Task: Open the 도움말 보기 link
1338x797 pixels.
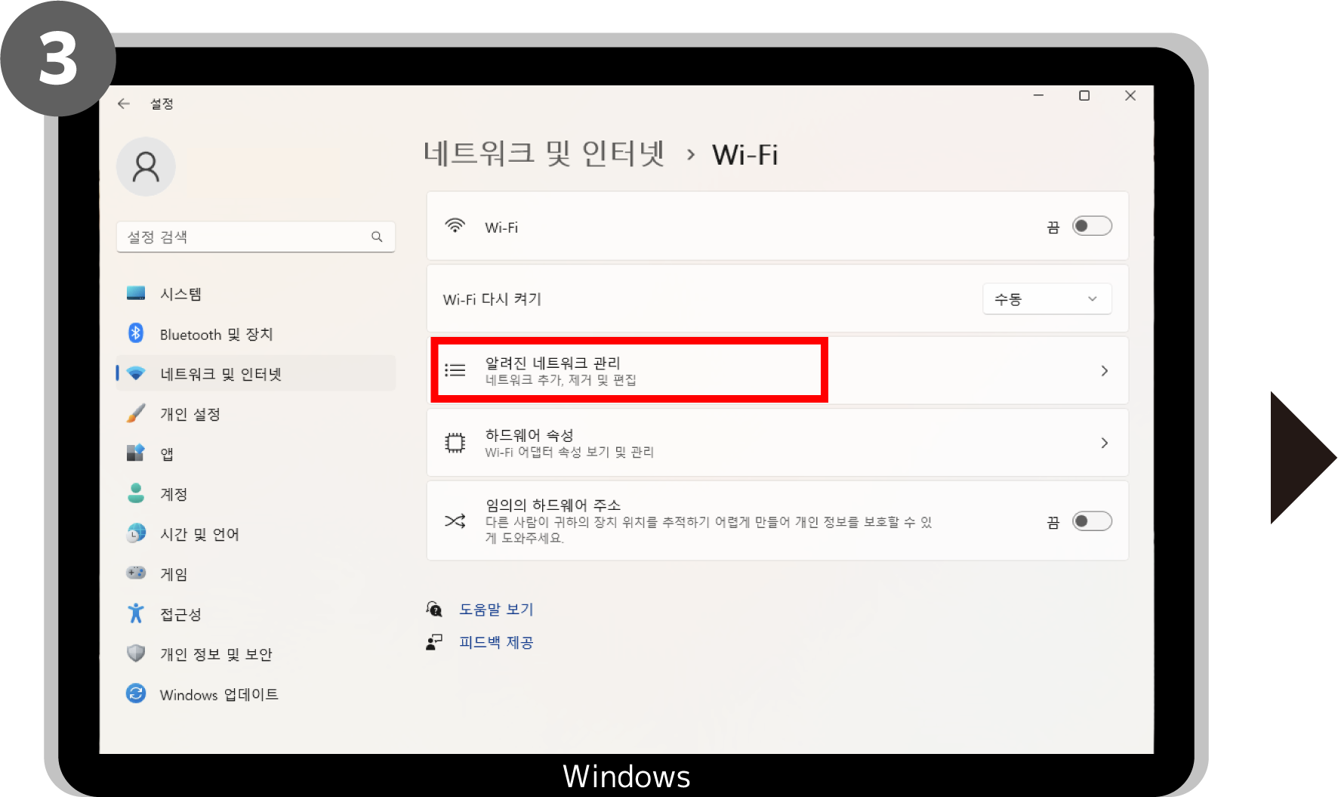Action: tap(496, 609)
